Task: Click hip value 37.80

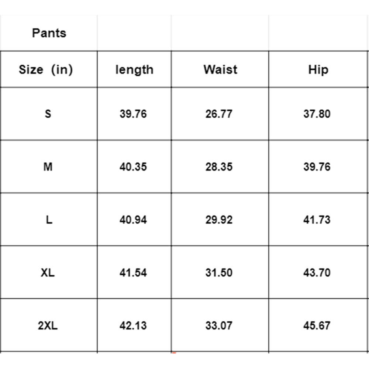Action: click(317, 114)
